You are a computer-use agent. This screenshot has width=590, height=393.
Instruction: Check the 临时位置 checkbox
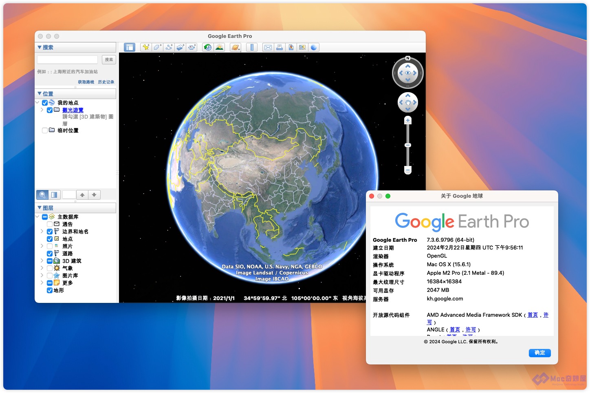tap(45, 130)
